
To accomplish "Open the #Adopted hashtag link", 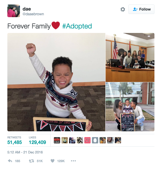I will click(x=77, y=26).
